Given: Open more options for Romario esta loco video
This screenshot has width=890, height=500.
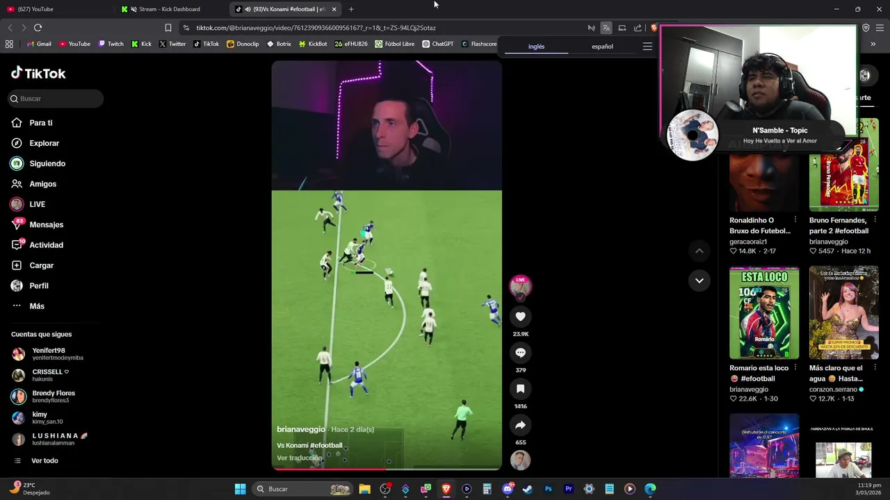Looking at the screenshot, I should [x=795, y=368].
